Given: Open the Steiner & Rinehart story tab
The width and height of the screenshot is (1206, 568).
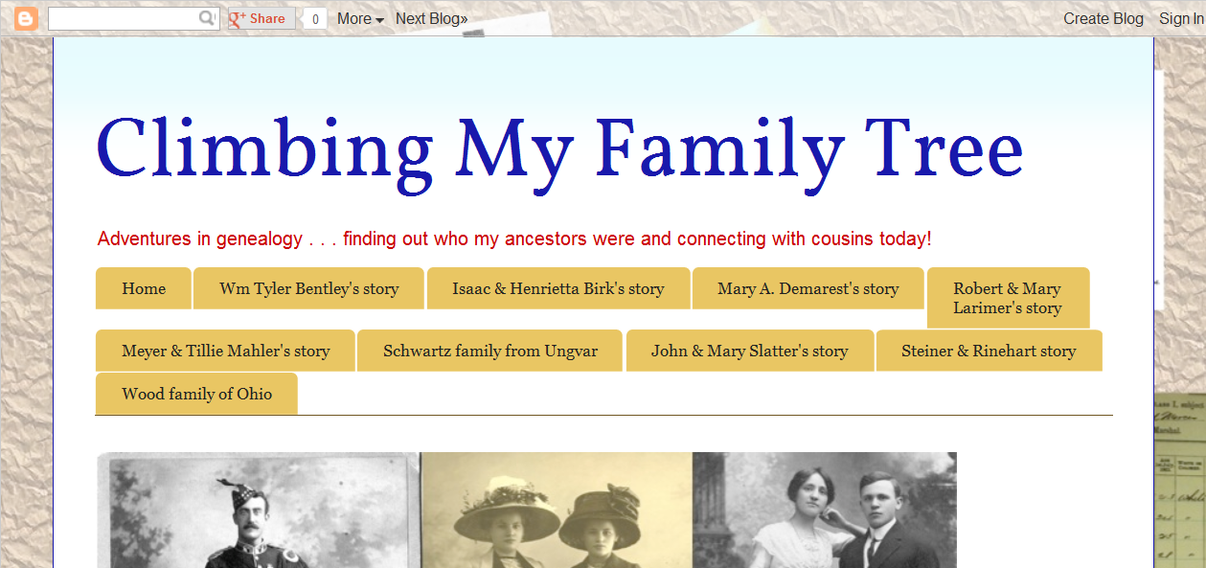Looking at the screenshot, I should tap(989, 350).
